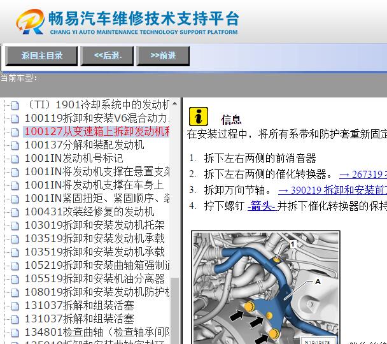Click page icon beside 100119 entry
Screen dimensions: 387x344
pyautogui.click(x=15, y=118)
